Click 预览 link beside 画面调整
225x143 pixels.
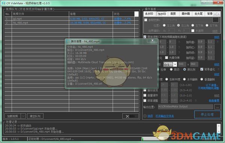tap(217, 37)
